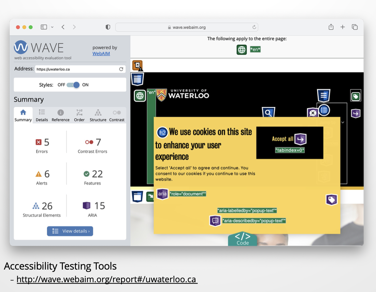Open the WebAIM link
376x292 pixels.
coord(101,54)
